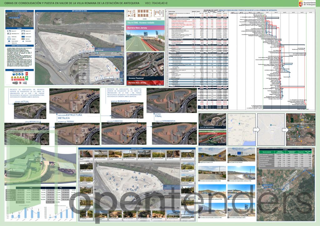Viewport: 320px width, 226px height.
Task: Click the 'Ejecución CUBIERTAS' label
Action: pos(115,121)
